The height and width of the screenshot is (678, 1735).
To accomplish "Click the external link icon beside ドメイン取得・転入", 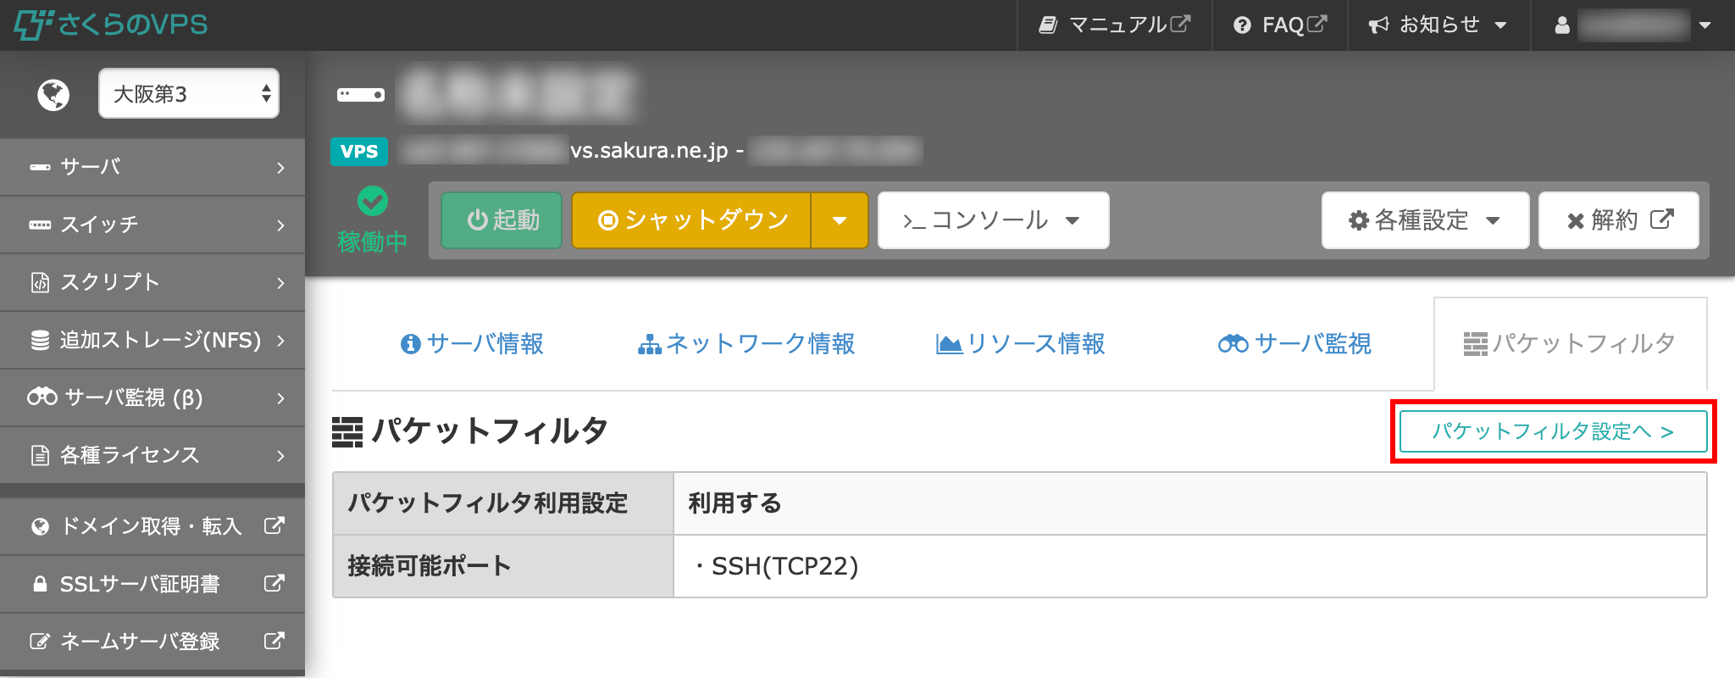I will 274,525.
